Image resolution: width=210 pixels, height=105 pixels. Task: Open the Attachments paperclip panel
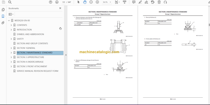click(x=3, y=23)
